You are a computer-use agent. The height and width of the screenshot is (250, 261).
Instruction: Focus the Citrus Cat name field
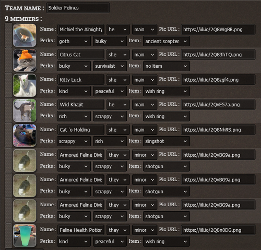[81, 55]
